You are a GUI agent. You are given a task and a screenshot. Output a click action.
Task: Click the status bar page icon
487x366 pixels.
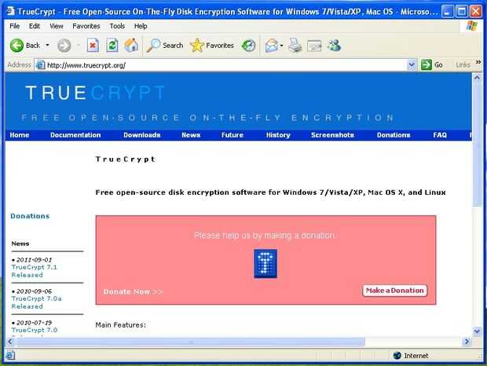10,356
